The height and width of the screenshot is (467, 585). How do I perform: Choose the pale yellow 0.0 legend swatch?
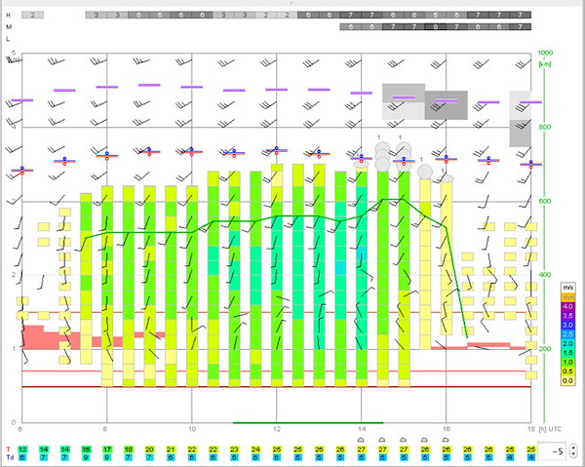coord(567,381)
